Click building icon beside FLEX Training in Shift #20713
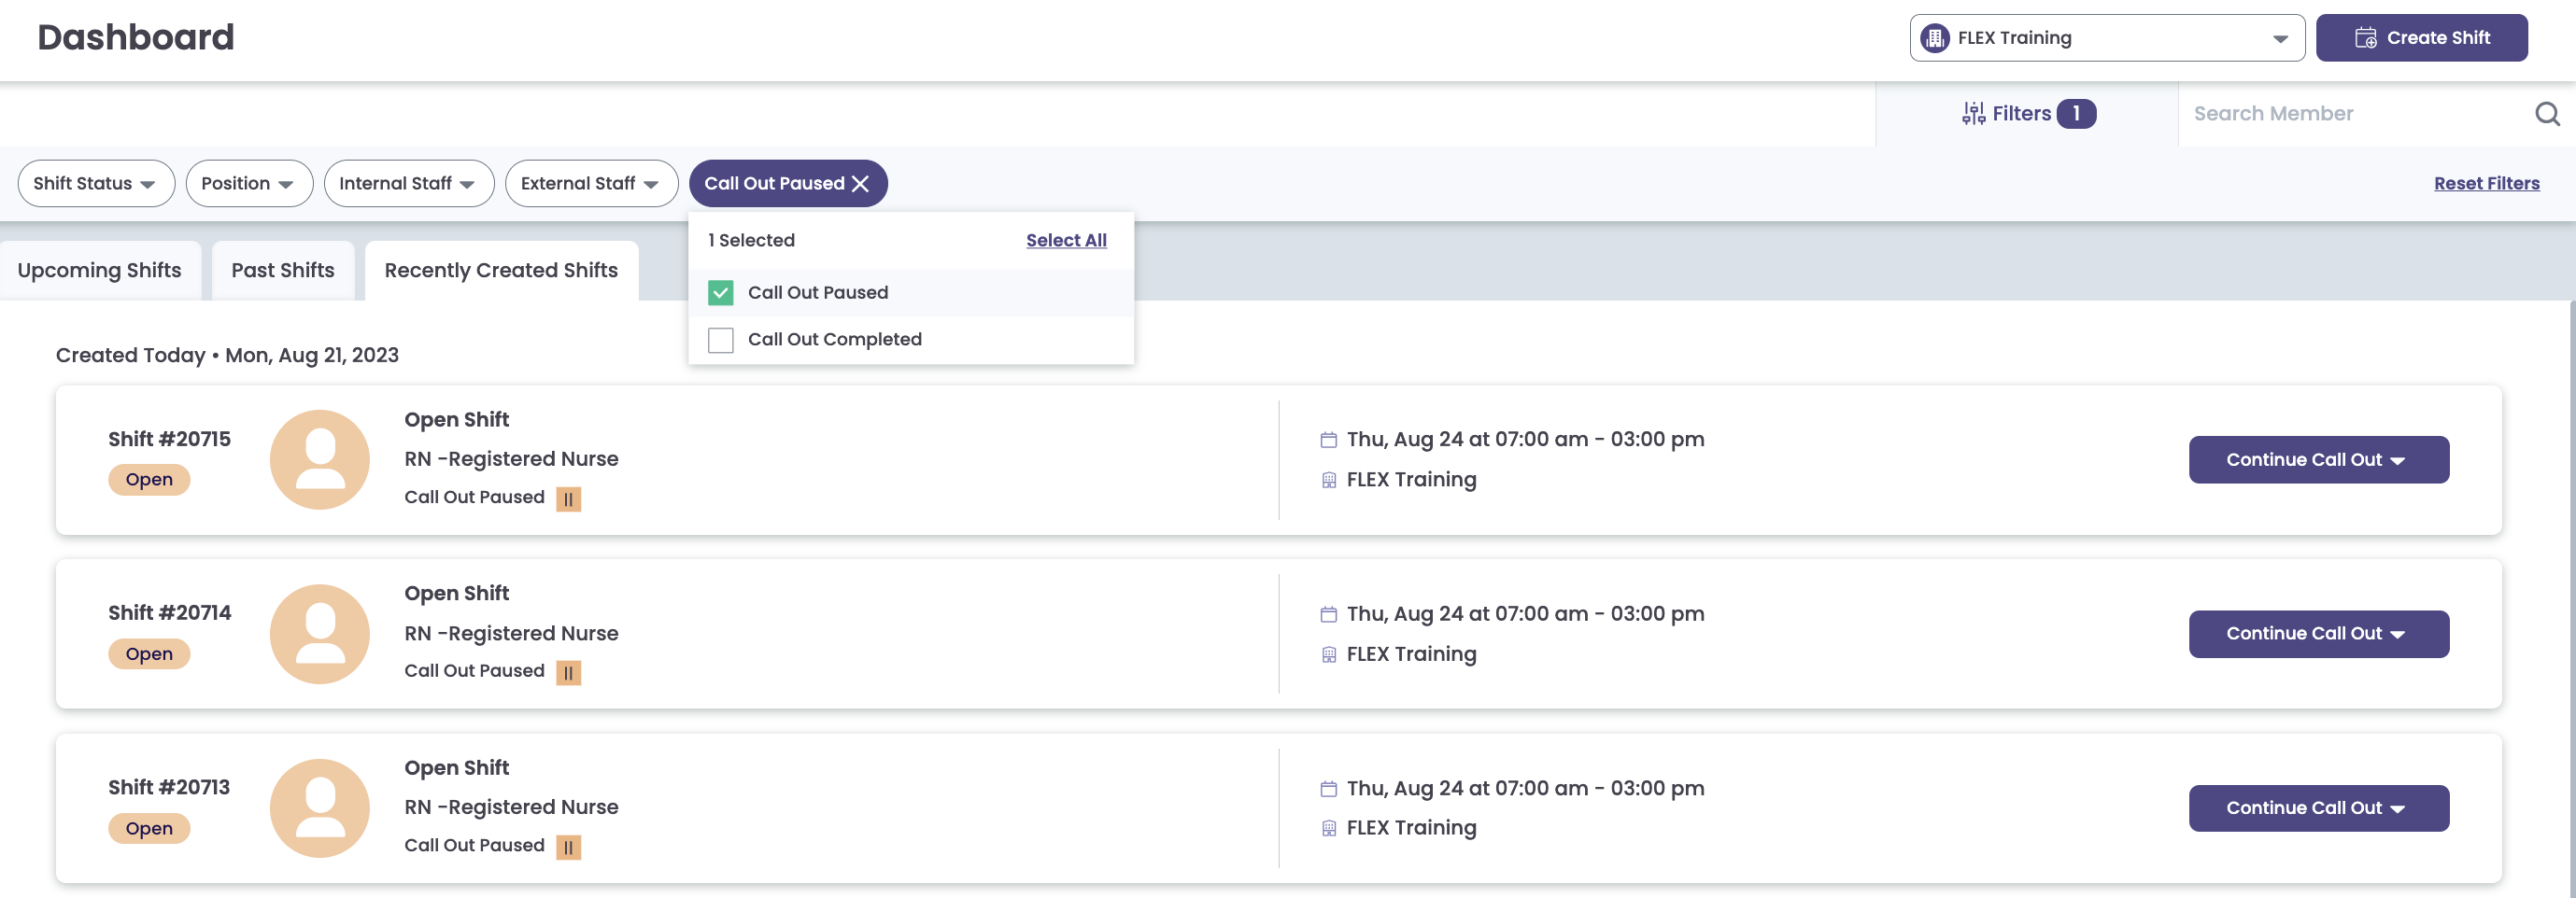This screenshot has height=898, width=2576. (1328, 828)
